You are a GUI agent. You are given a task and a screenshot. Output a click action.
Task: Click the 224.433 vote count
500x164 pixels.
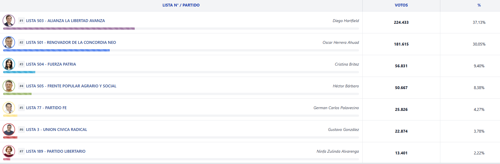pos(401,22)
